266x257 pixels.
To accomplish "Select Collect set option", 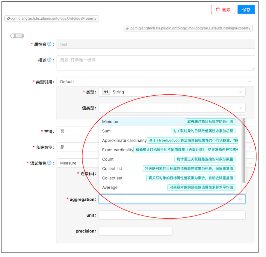I will [170, 178].
